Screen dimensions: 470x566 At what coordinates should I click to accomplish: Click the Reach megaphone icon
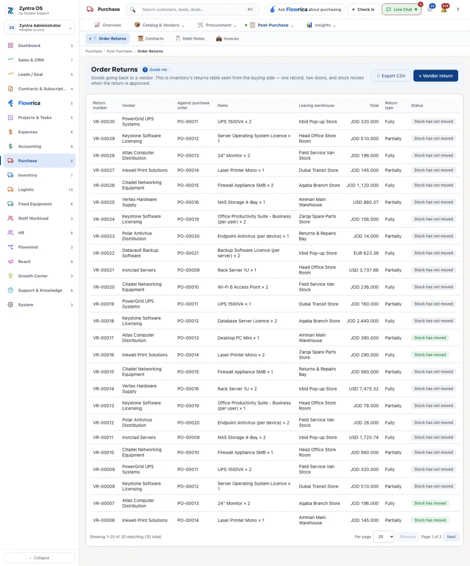click(x=10, y=262)
